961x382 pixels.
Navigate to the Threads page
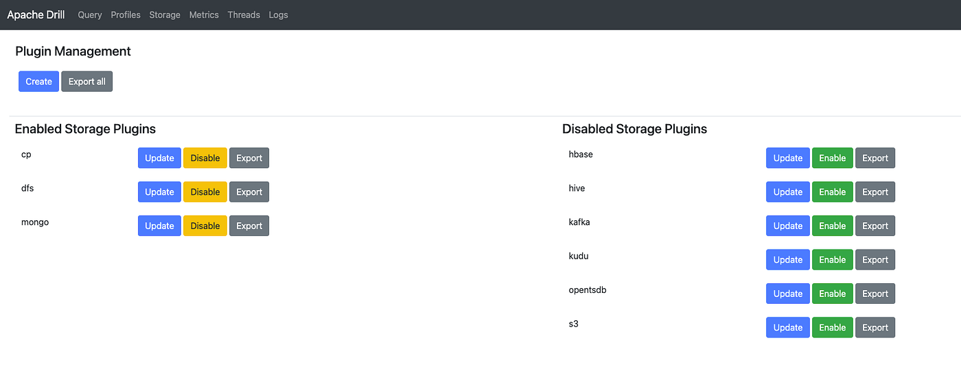pyautogui.click(x=244, y=14)
